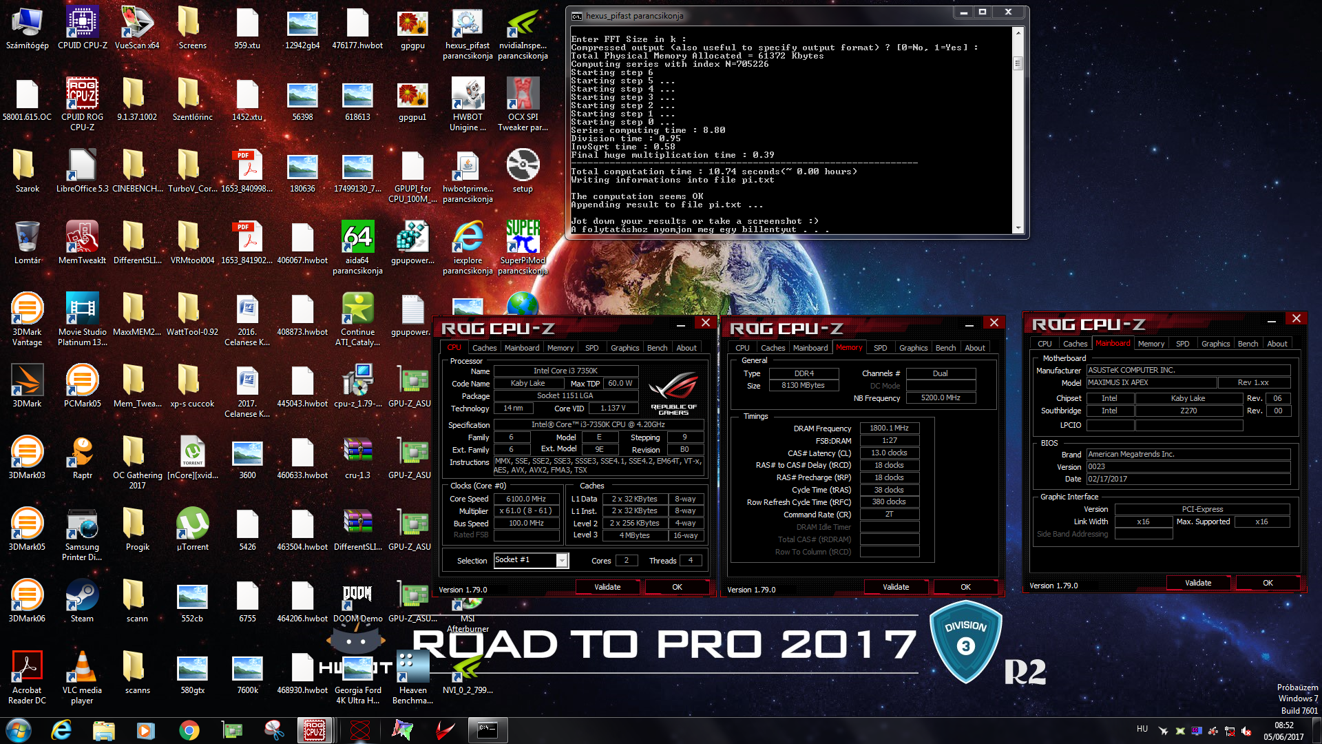Click the DRAM Frequency 1800.1 MHz value
This screenshot has width=1322, height=744.
coord(889,428)
